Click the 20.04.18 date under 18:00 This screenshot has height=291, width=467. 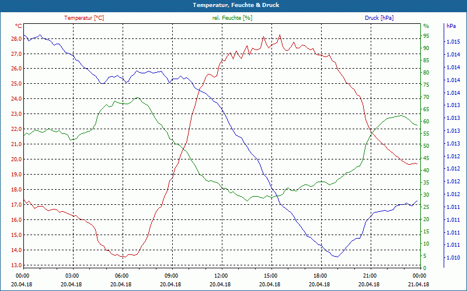319,284
